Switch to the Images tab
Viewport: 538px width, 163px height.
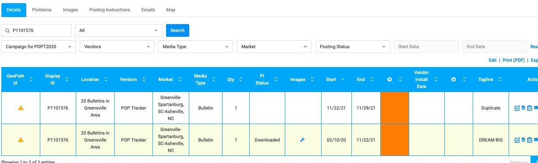point(71,10)
